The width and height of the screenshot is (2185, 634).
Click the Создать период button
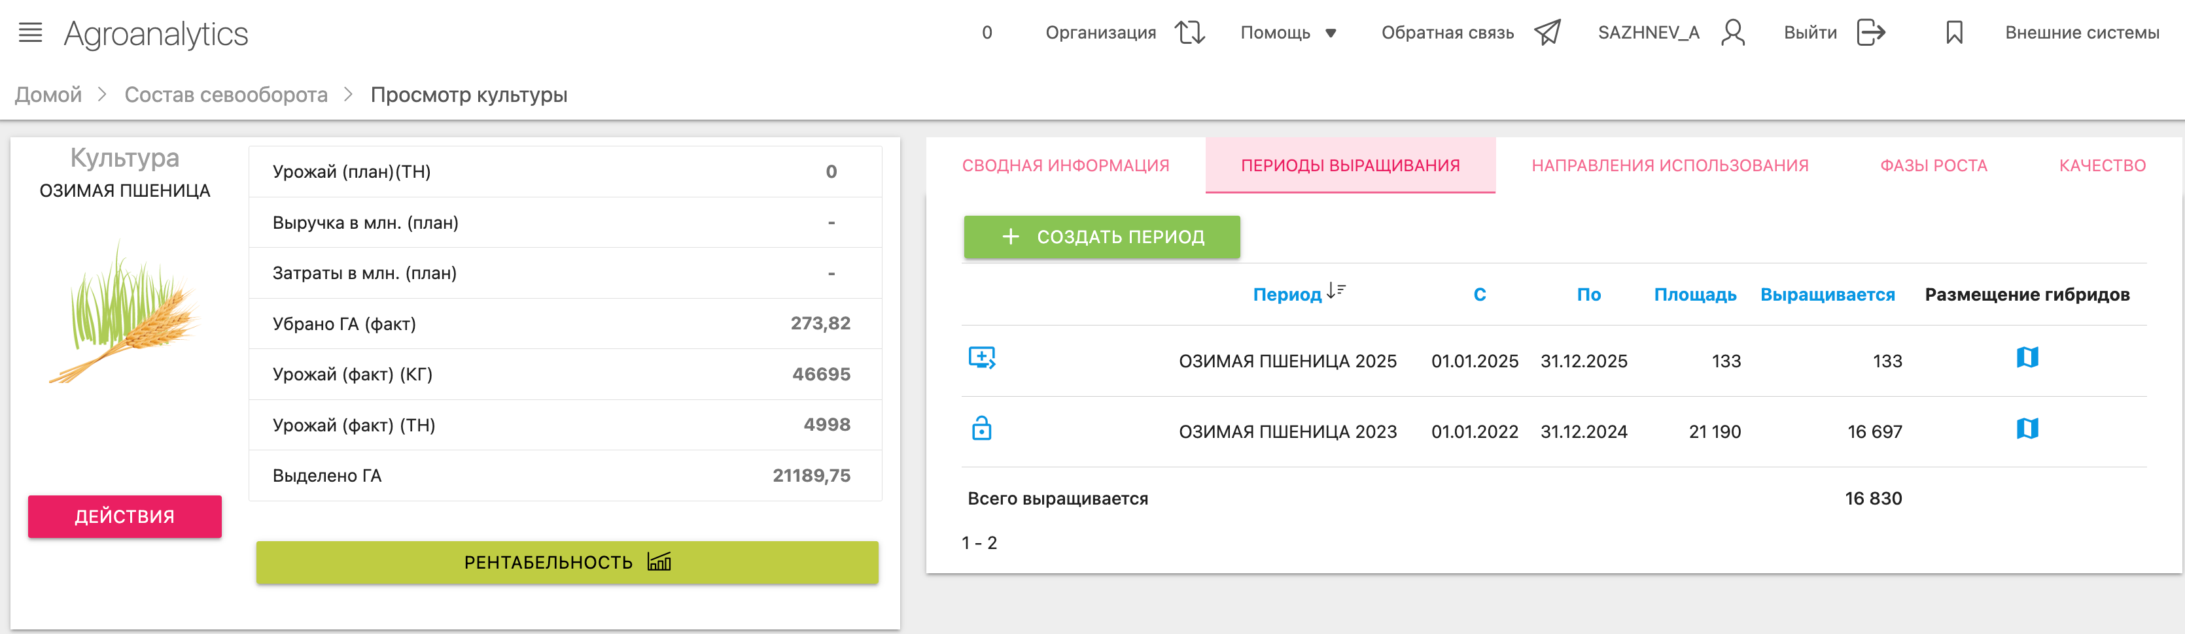(1101, 237)
